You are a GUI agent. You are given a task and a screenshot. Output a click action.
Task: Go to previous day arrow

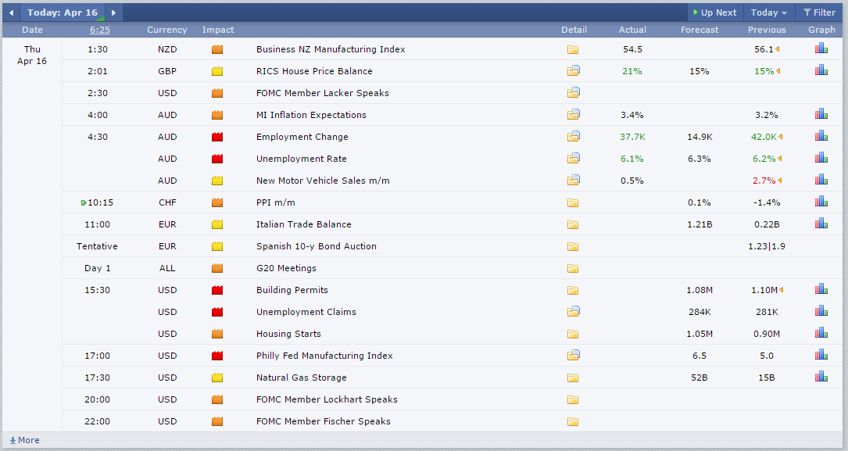click(11, 13)
